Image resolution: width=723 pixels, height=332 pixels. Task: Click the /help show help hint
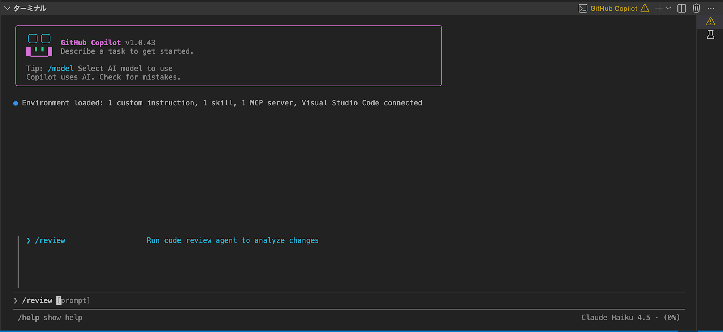point(50,318)
